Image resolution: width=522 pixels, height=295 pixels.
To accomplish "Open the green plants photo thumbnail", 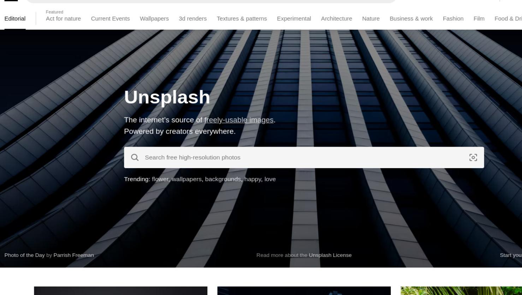I will 461,291.
